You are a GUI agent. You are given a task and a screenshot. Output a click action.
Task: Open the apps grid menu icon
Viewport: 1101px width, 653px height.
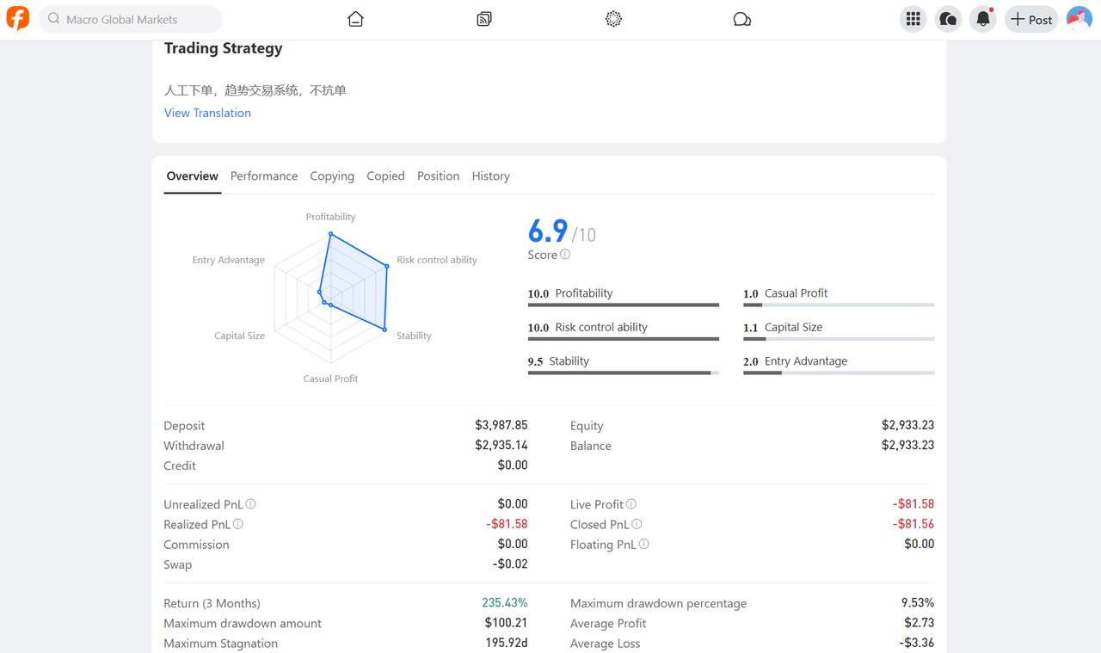point(913,18)
